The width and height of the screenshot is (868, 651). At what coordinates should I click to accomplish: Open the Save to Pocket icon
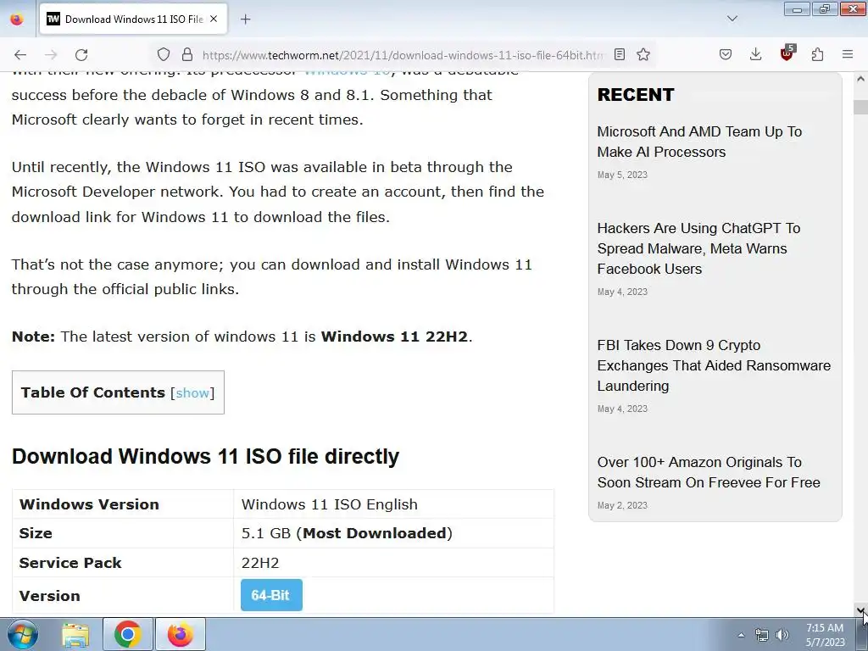pos(726,55)
